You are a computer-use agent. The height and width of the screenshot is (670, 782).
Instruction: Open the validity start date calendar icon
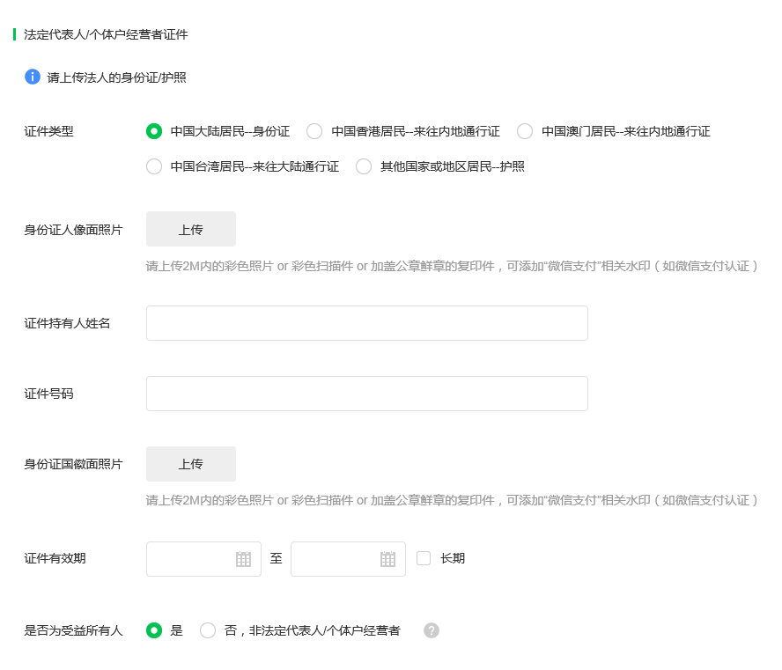[x=244, y=559]
